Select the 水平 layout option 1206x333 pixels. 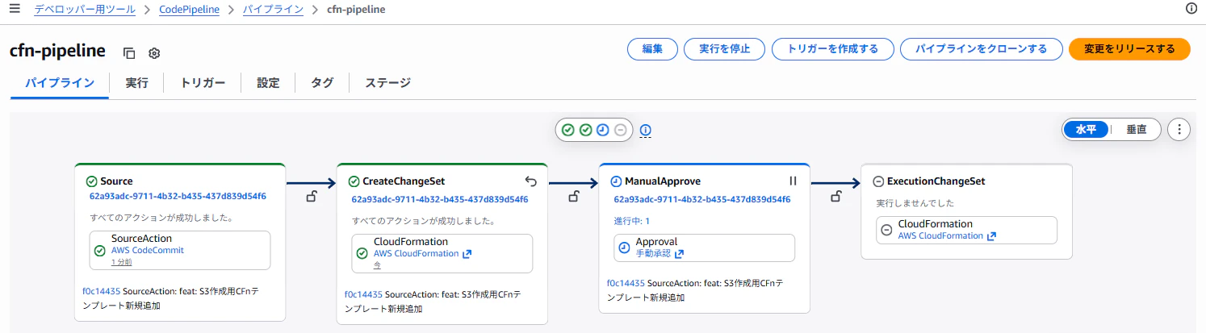pos(1087,129)
